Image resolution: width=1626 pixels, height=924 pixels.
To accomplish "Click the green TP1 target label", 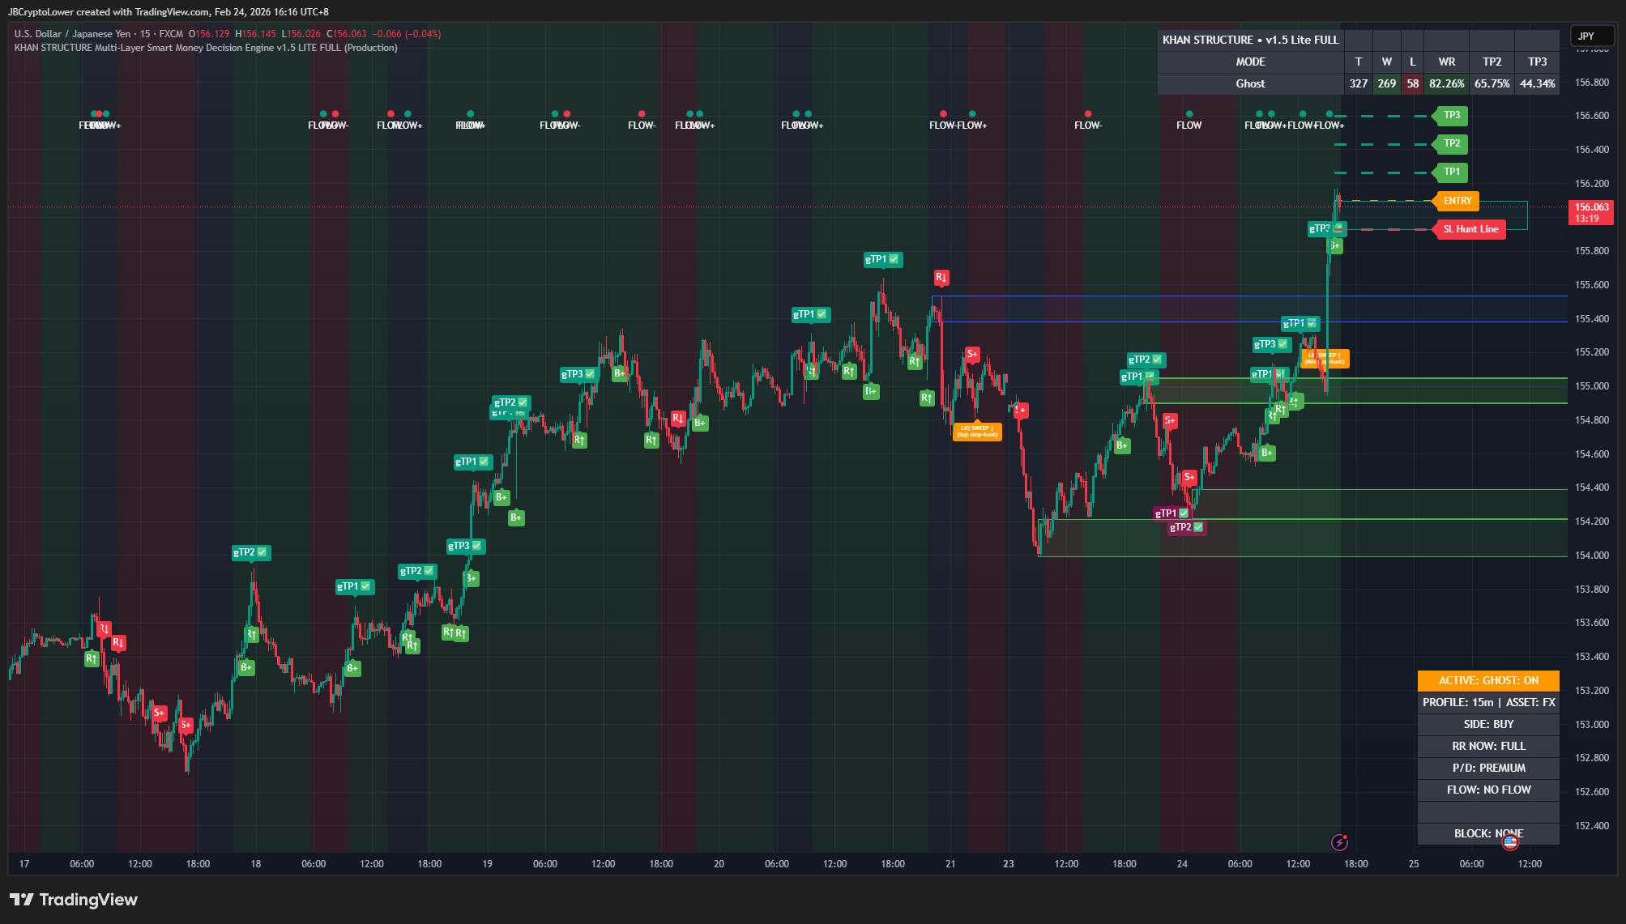I will 1451,172.
